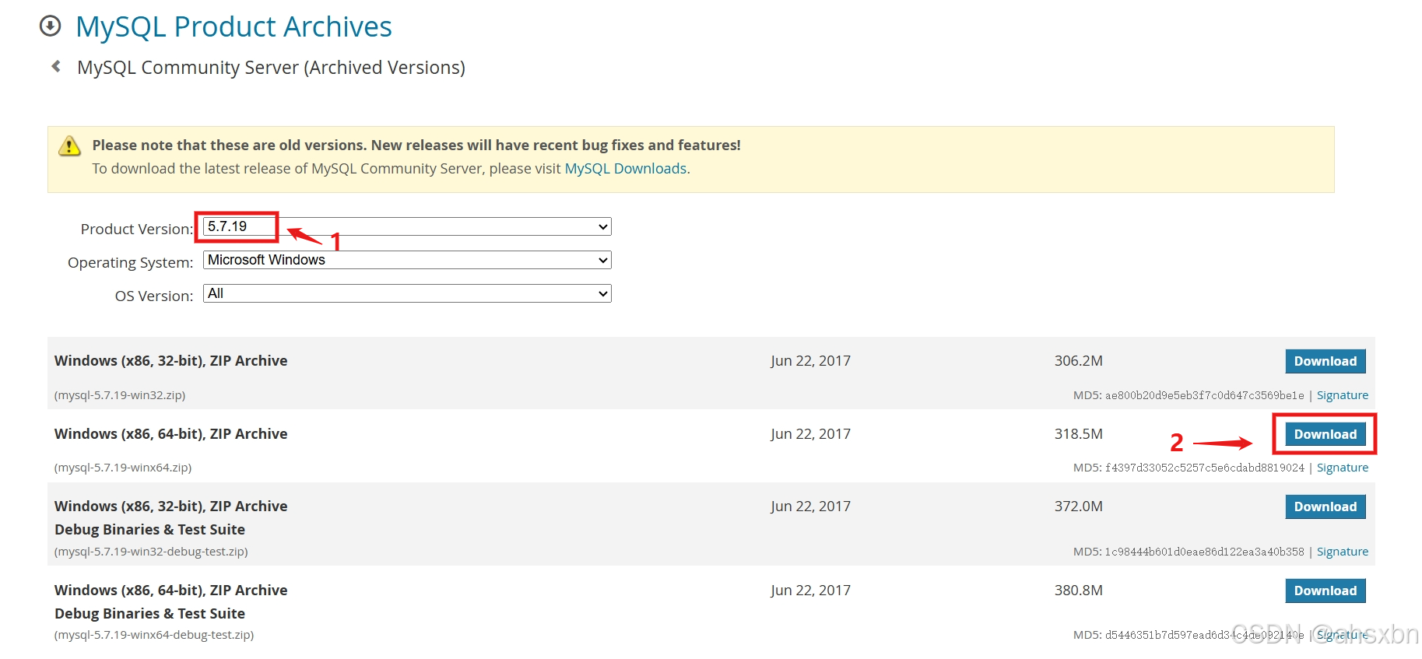Download Windows 64-bit ZIP Archive 318.5M
Viewport: 1422px width, 659px height.
coord(1325,434)
